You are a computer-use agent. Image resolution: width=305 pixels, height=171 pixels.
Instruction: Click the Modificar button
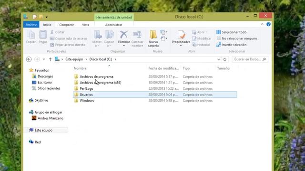pyautogui.click(x=202, y=38)
